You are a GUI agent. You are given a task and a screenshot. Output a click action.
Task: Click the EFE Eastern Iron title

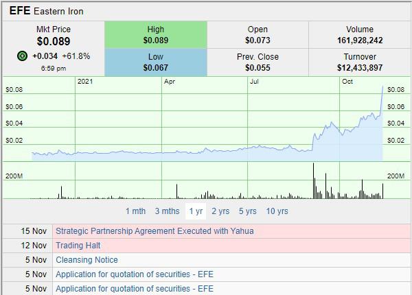(x=46, y=11)
